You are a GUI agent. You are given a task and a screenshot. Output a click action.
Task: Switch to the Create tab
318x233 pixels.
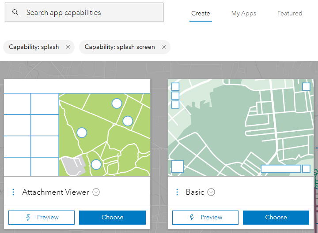point(201,13)
